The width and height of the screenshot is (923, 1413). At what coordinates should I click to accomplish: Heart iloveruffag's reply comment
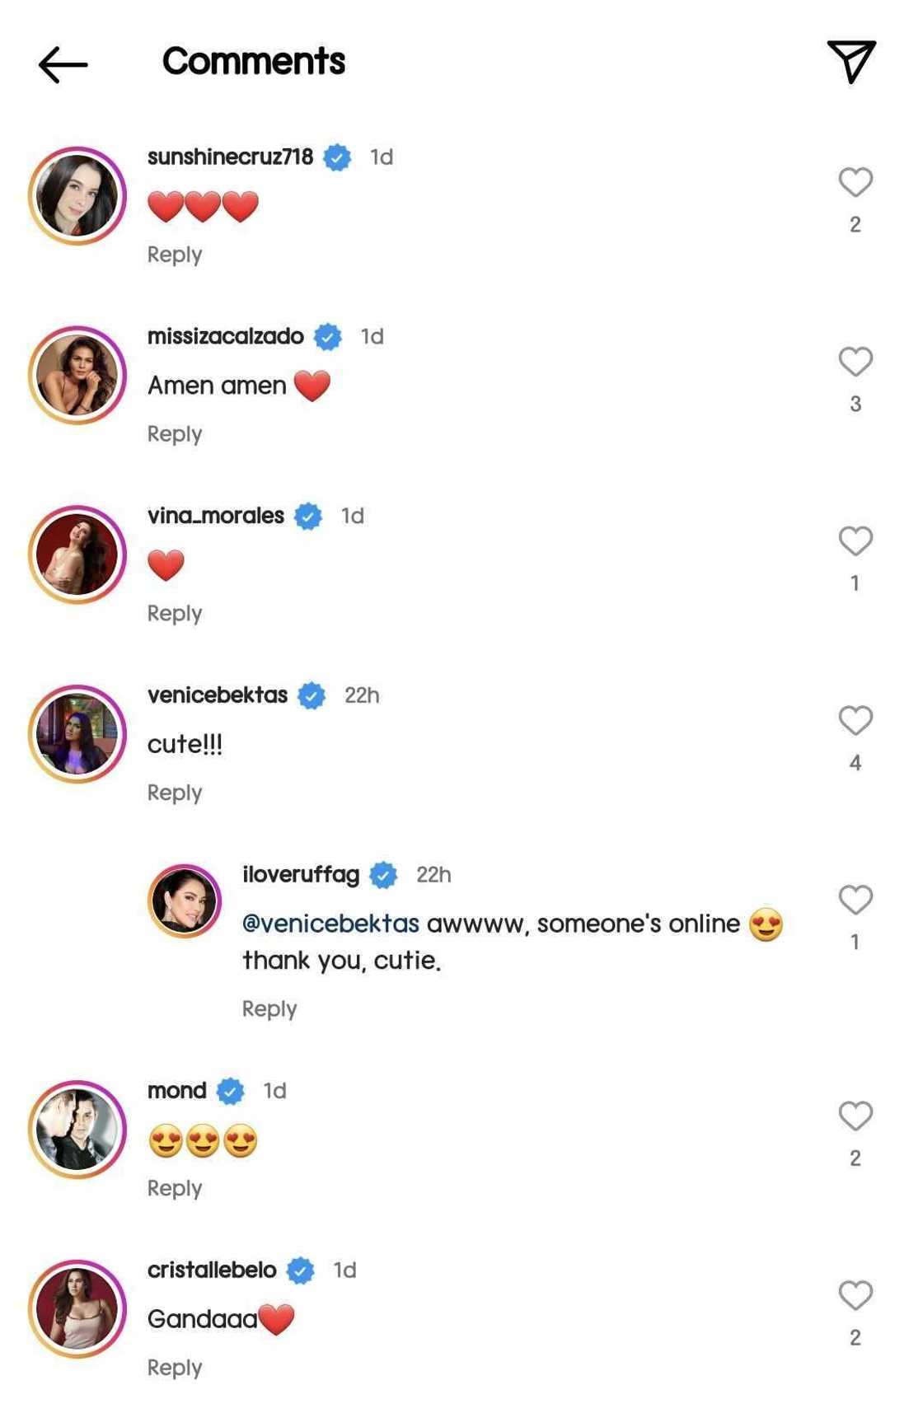(855, 900)
